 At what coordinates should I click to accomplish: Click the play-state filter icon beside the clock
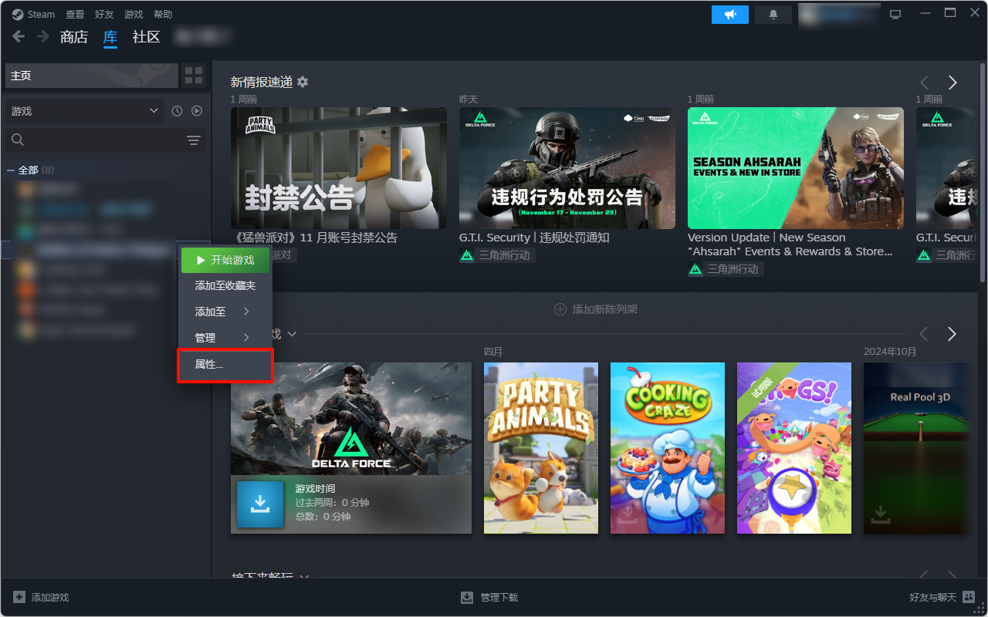tap(197, 110)
